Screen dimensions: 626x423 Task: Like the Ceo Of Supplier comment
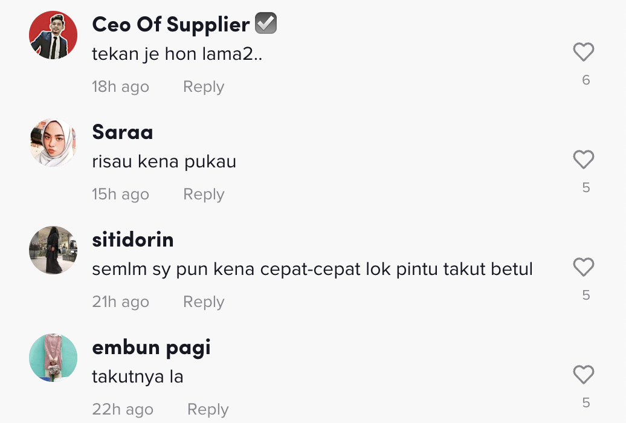point(584,53)
